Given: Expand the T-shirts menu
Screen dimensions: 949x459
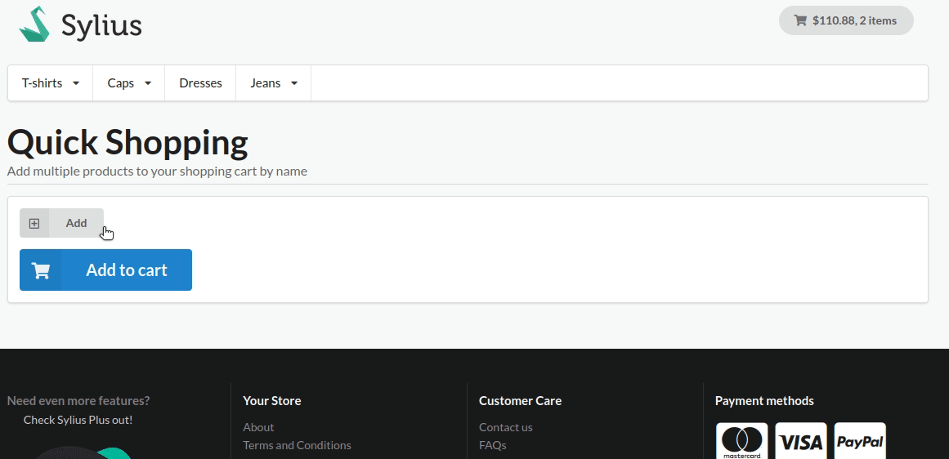Looking at the screenshot, I should pyautogui.click(x=50, y=82).
